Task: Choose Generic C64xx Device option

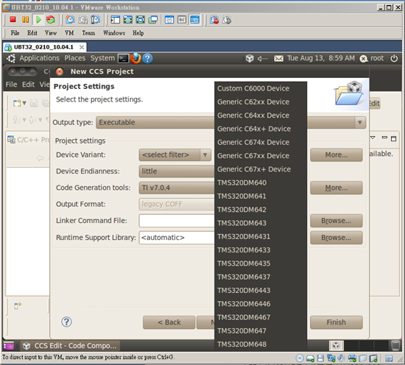Action: pyautogui.click(x=261, y=116)
